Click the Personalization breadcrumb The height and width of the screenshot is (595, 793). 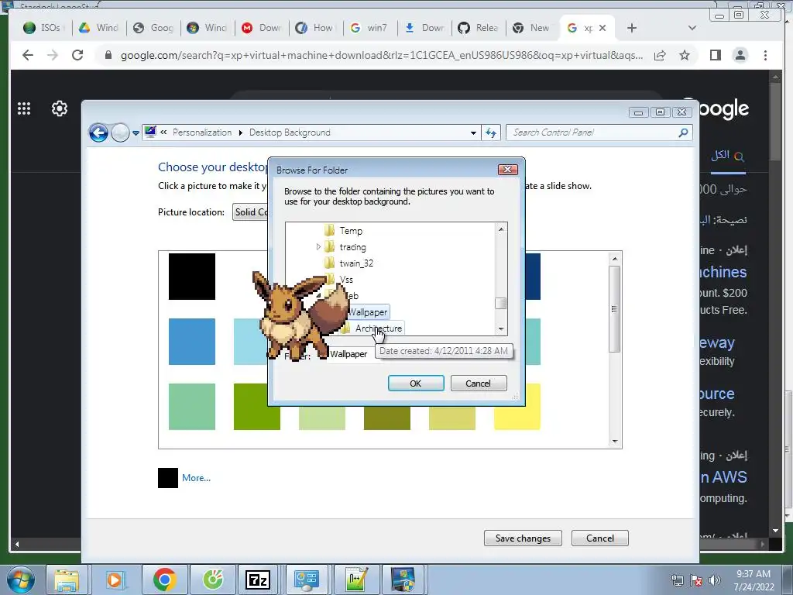[x=202, y=132]
